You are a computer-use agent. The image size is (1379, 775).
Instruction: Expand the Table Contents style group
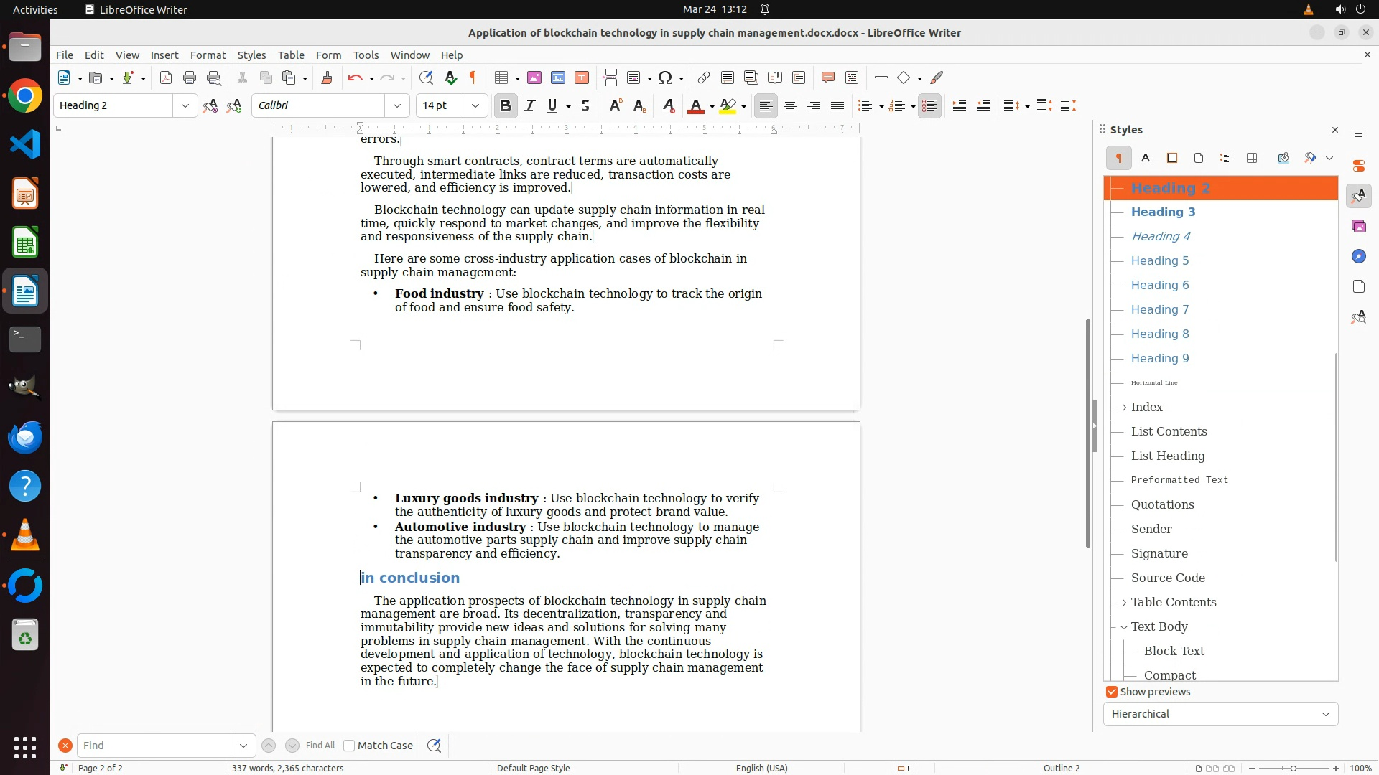click(1124, 602)
